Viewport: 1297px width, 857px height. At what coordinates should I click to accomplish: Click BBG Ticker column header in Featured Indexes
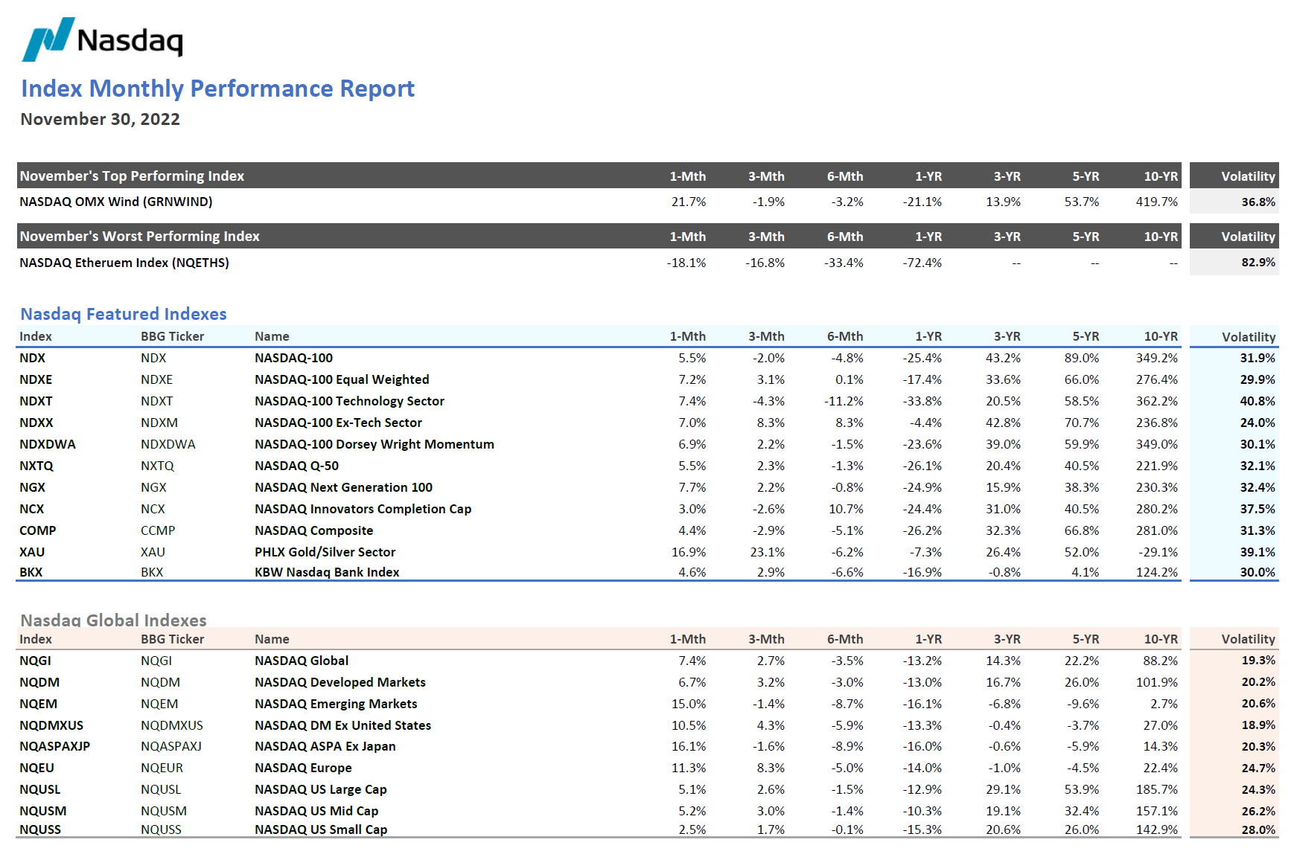tap(172, 336)
